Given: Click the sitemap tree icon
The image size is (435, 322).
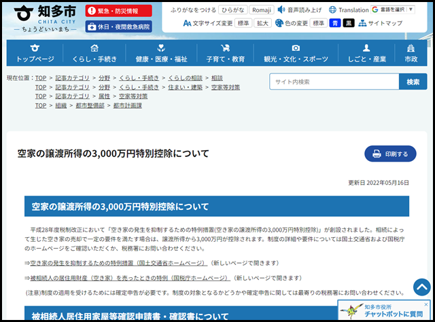Looking at the screenshot, I should tap(362, 23).
